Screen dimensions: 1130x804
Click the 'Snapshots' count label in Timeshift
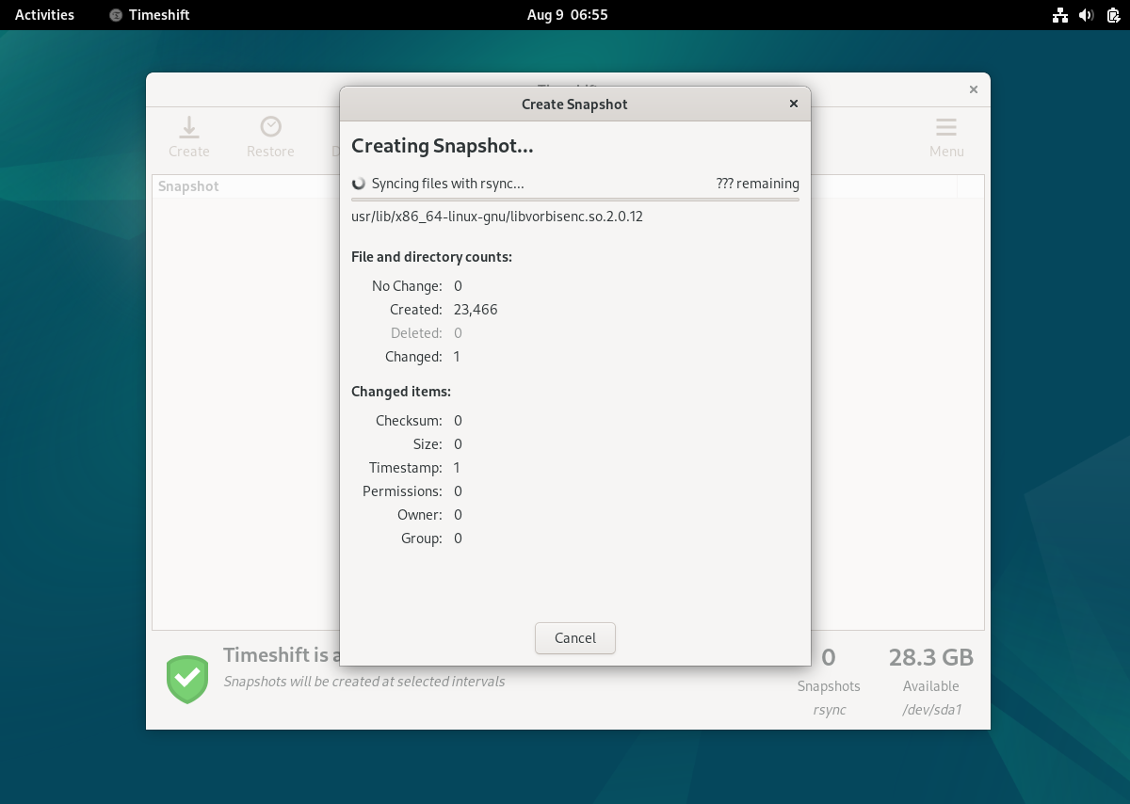tap(829, 686)
